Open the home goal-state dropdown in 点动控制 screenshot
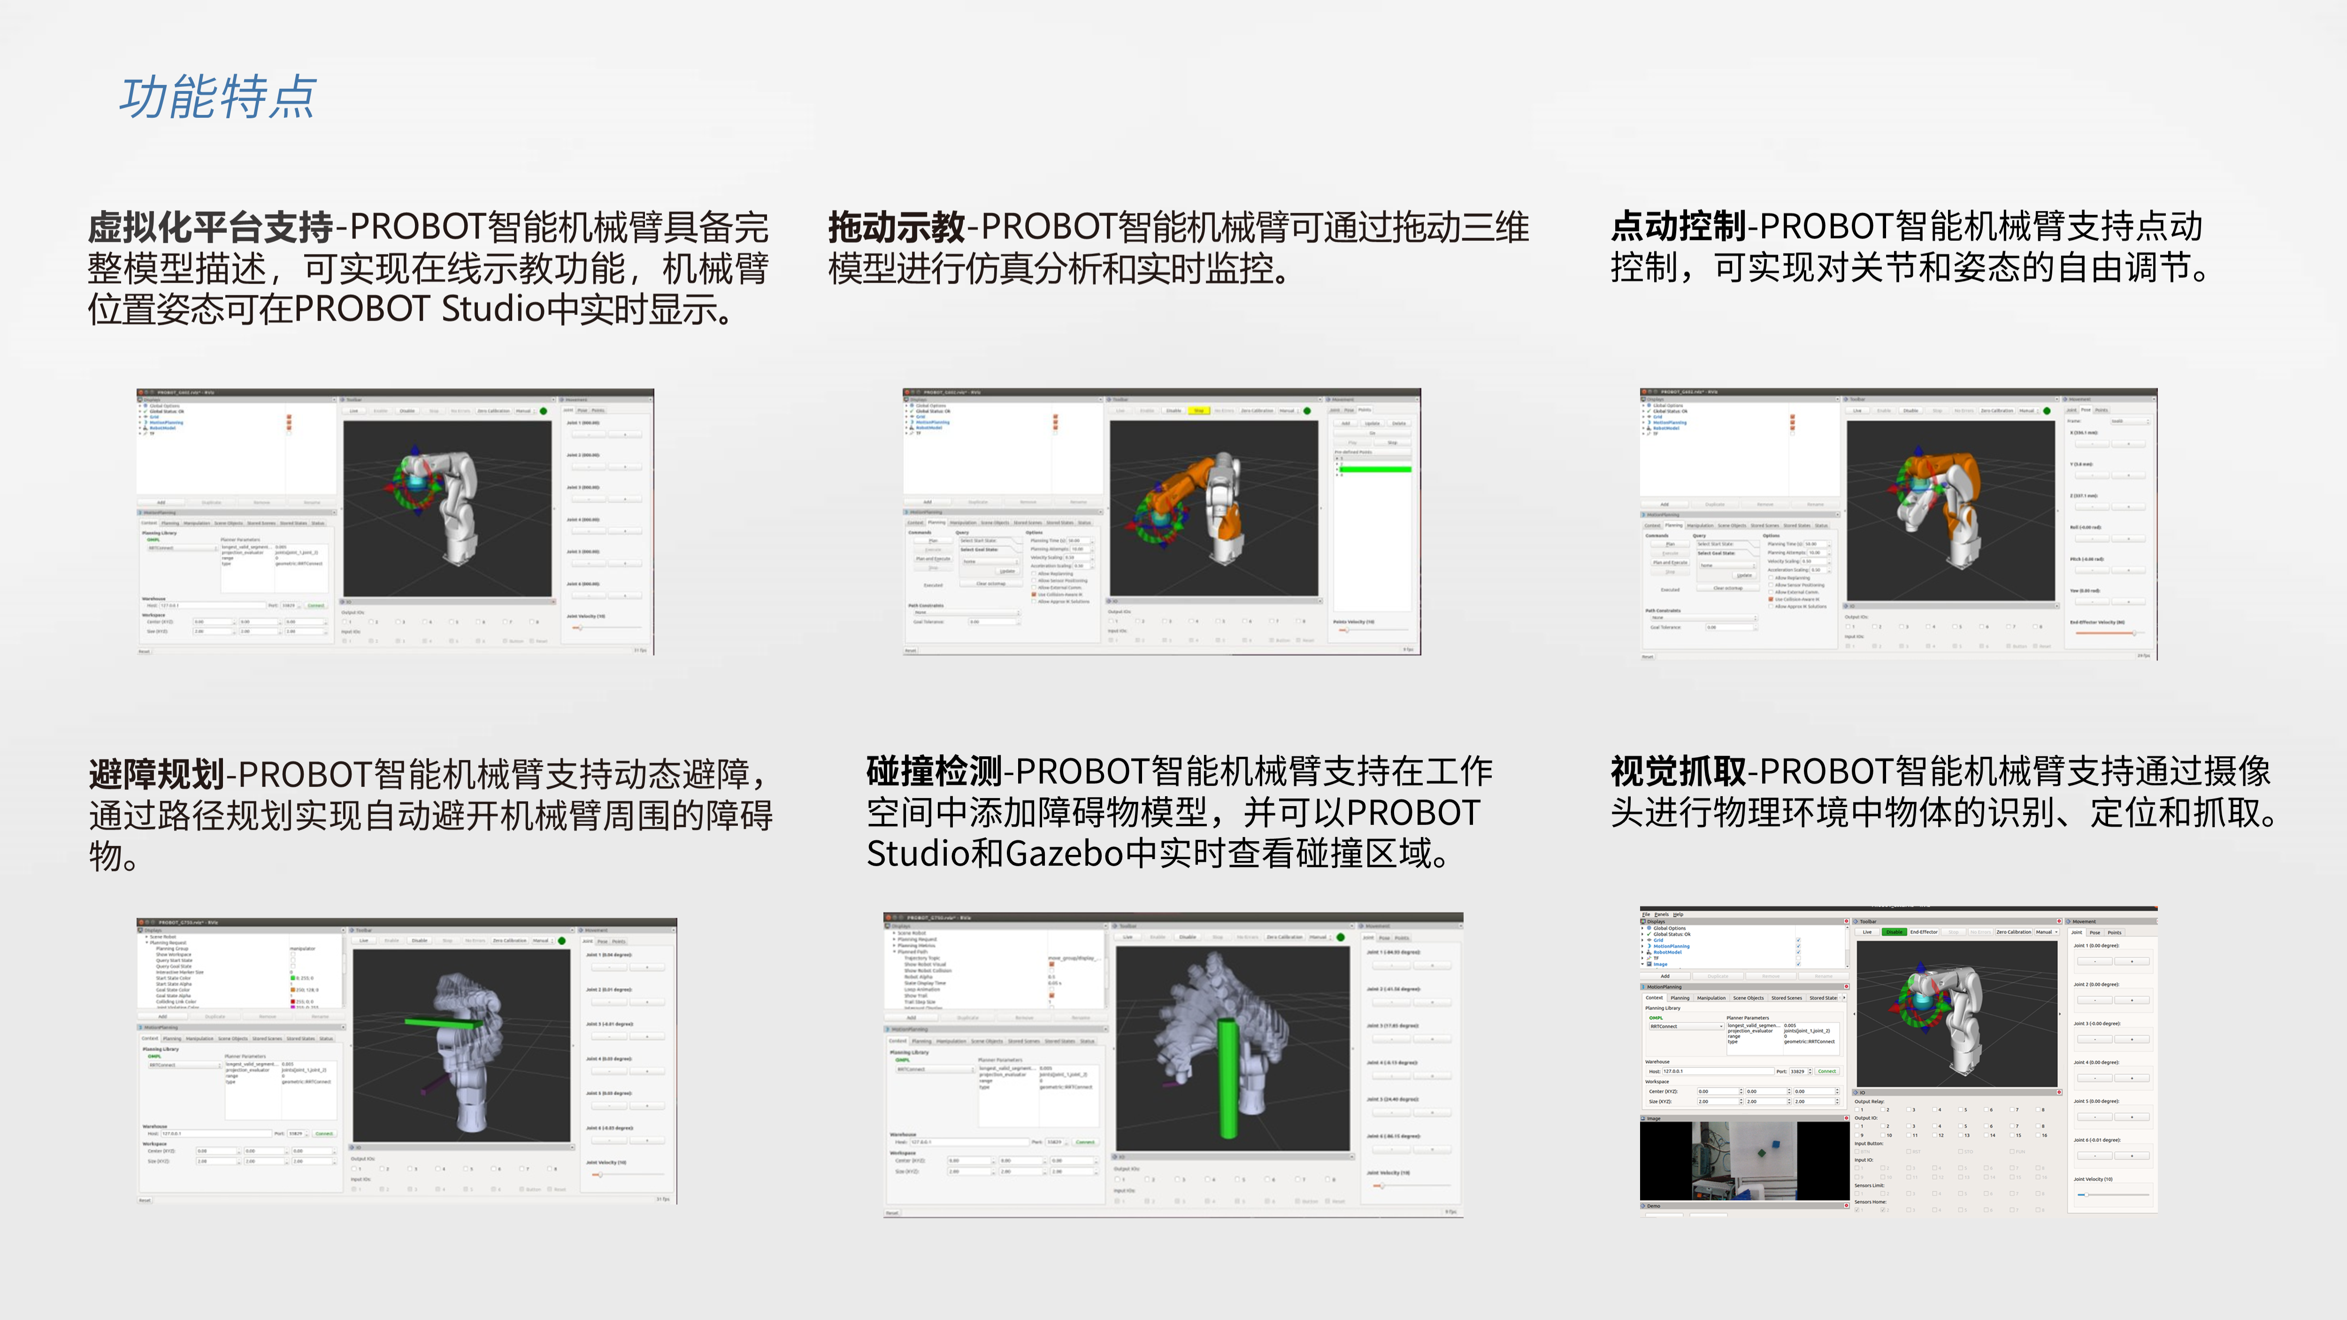This screenshot has width=2347, height=1320. [1727, 566]
